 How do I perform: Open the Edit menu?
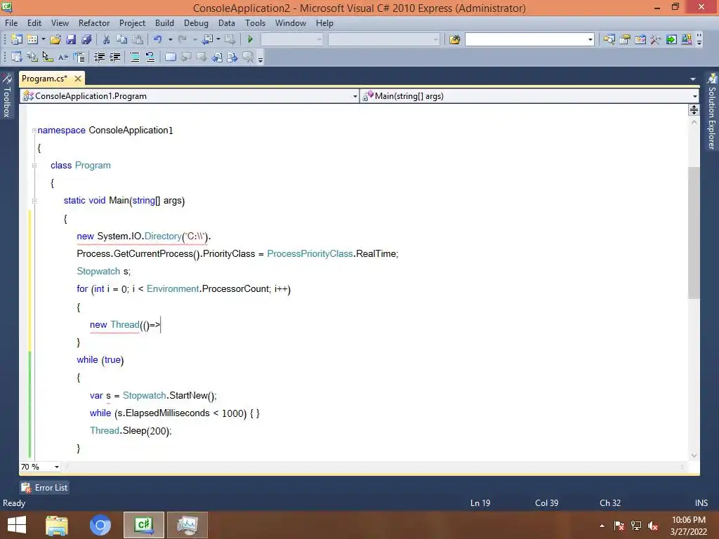point(34,23)
